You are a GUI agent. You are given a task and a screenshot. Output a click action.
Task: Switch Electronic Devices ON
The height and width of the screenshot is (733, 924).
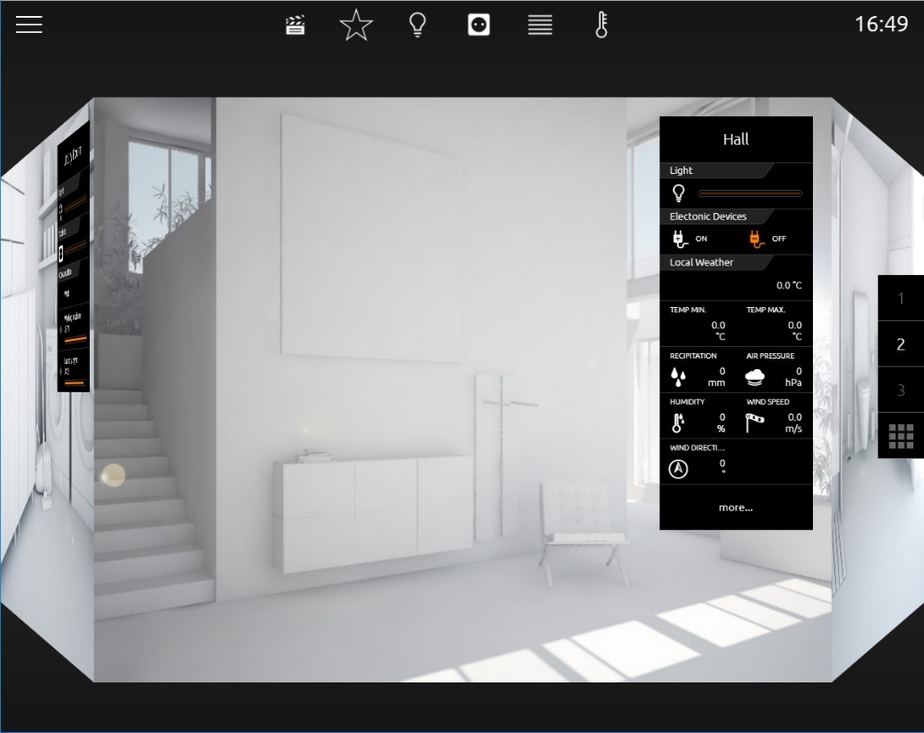point(690,239)
